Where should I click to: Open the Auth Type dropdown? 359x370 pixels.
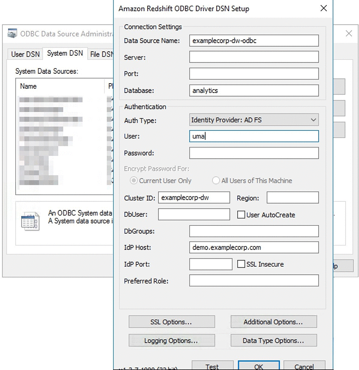pos(254,120)
